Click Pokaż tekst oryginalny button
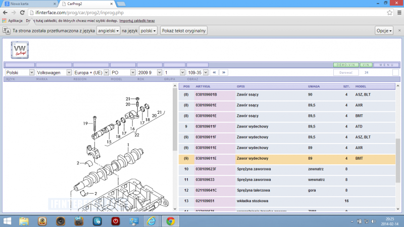This screenshot has height=227, width=404. 184,31
